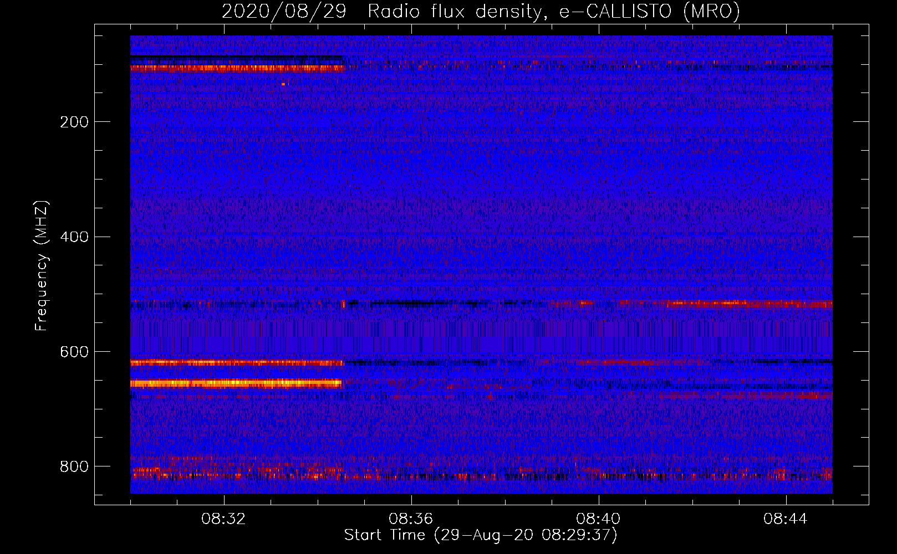This screenshot has width=897, height=554.
Task: Click the 08:44 time tick label
Action: click(x=786, y=519)
